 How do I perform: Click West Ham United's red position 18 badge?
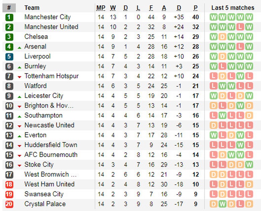[9, 184]
